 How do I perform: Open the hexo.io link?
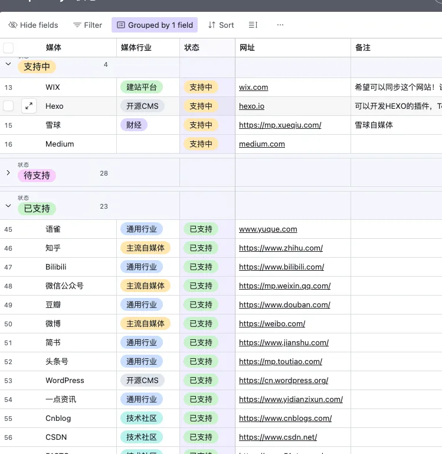251,106
